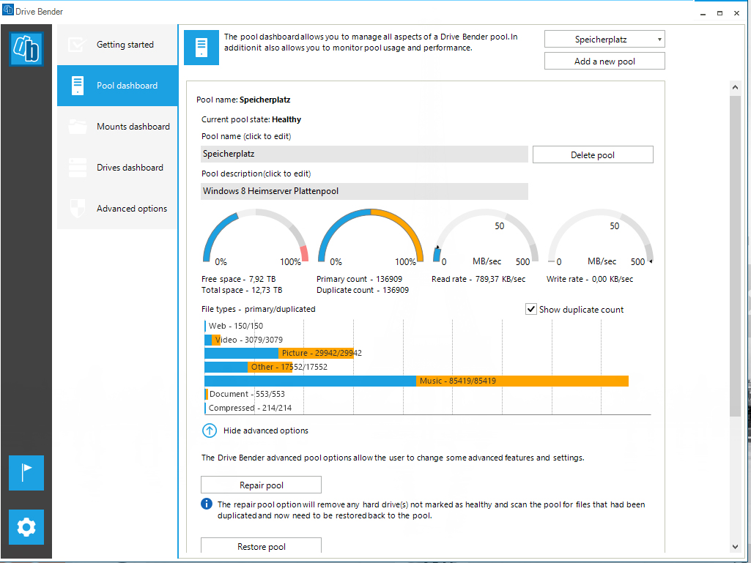Screen dimensions: 751x563
Task: Click the Primary count 136909 text
Action: click(359, 279)
